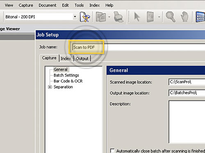Click the Scanned image location field

click(187, 82)
